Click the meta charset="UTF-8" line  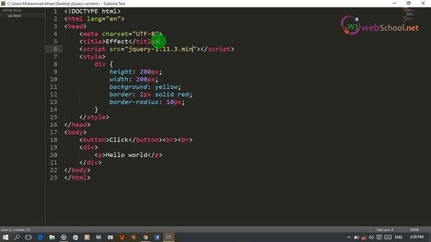click(121, 34)
